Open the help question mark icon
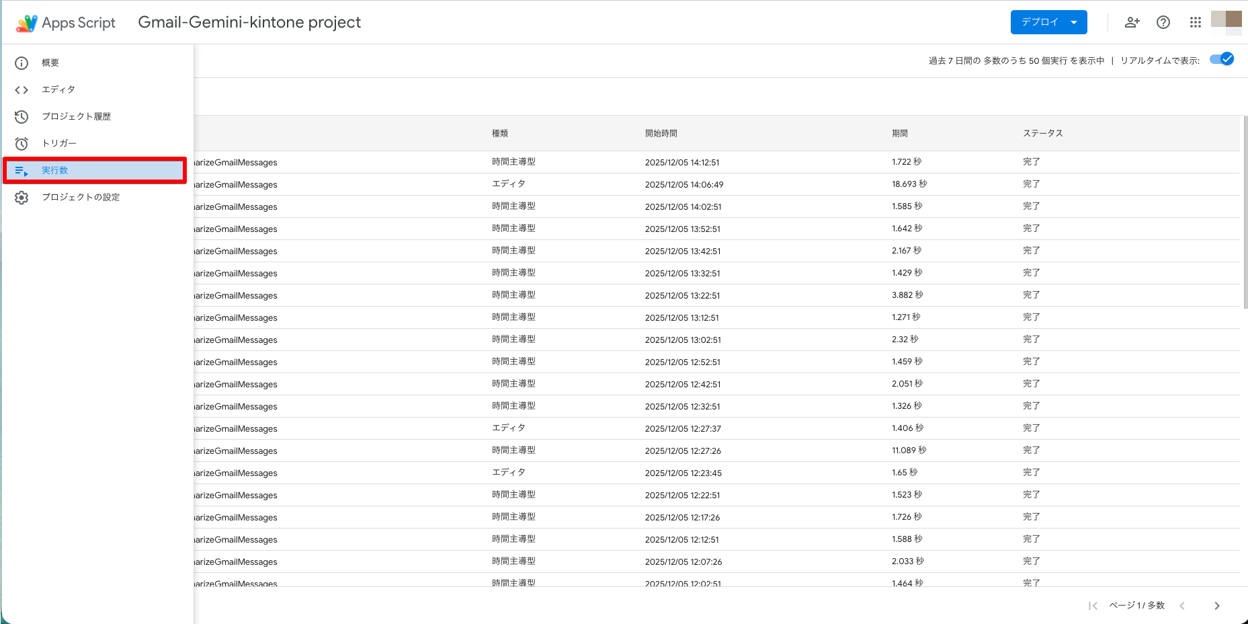The image size is (1248, 624). pos(1163,22)
